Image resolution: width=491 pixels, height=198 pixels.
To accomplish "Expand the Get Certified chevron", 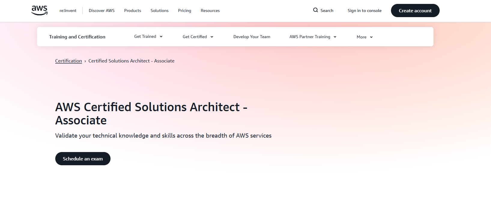I will click(x=212, y=37).
